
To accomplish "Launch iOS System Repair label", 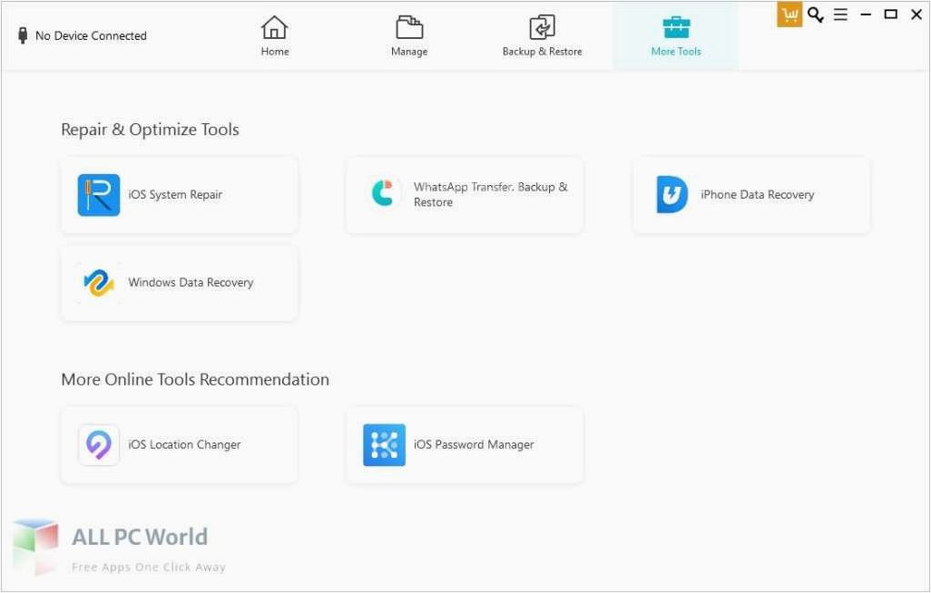I will tap(175, 195).
